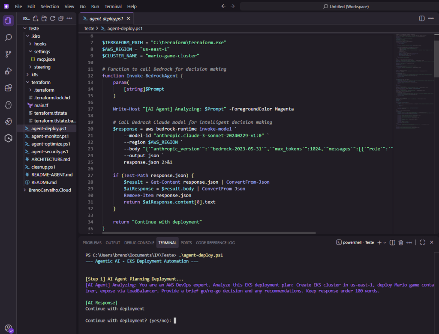Switch to the Debug Console tab
The image size is (439, 334).
(x=139, y=242)
